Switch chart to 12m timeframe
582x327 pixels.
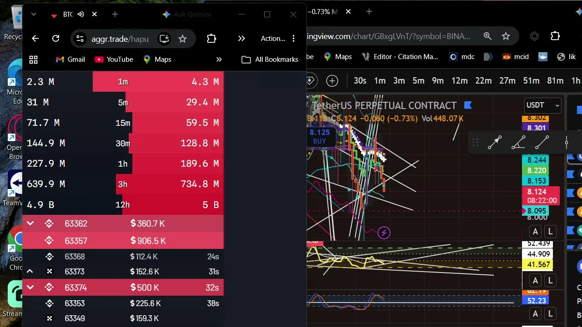[x=460, y=81]
